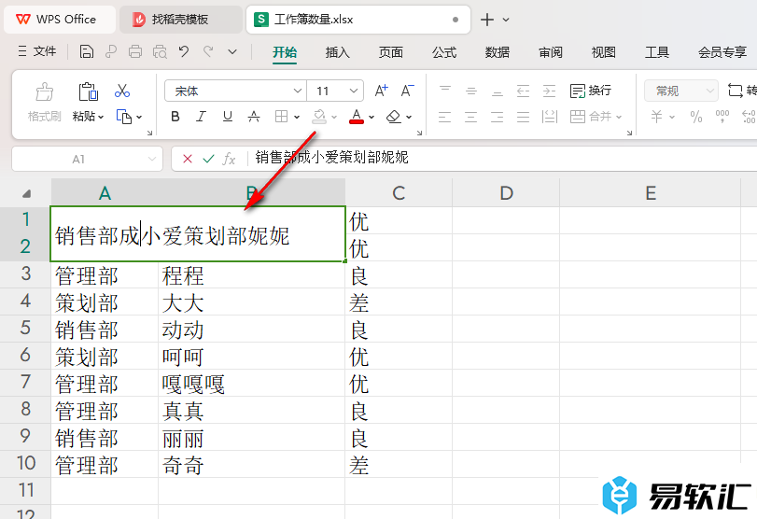Viewport: 757px width, 519px height.
Task: Click the Name Box showing A1
Action: (87, 159)
